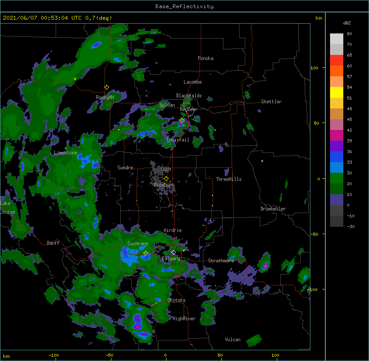The width and height of the screenshot is (369, 361).
Task: Click the yellow station marker below Cochrane
Action: [146, 253]
